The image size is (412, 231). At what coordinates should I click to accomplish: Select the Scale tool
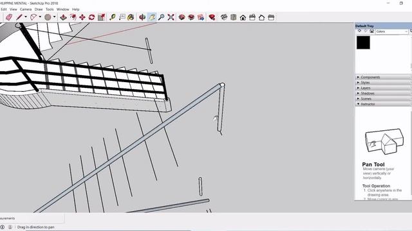tap(101, 17)
